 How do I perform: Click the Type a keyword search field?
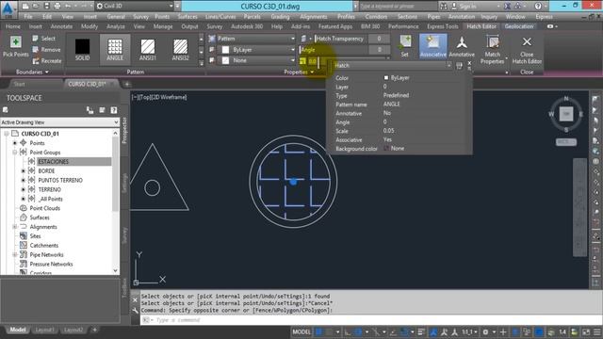coord(398,7)
